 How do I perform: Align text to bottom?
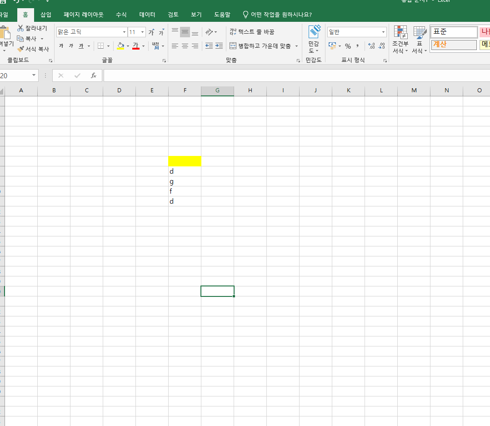pos(195,32)
